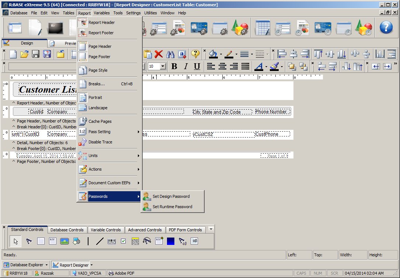Expand the controls palette tab overflow arrow
Viewport: 400px width, 278px height.
pyautogui.click(x=211, y=229)
